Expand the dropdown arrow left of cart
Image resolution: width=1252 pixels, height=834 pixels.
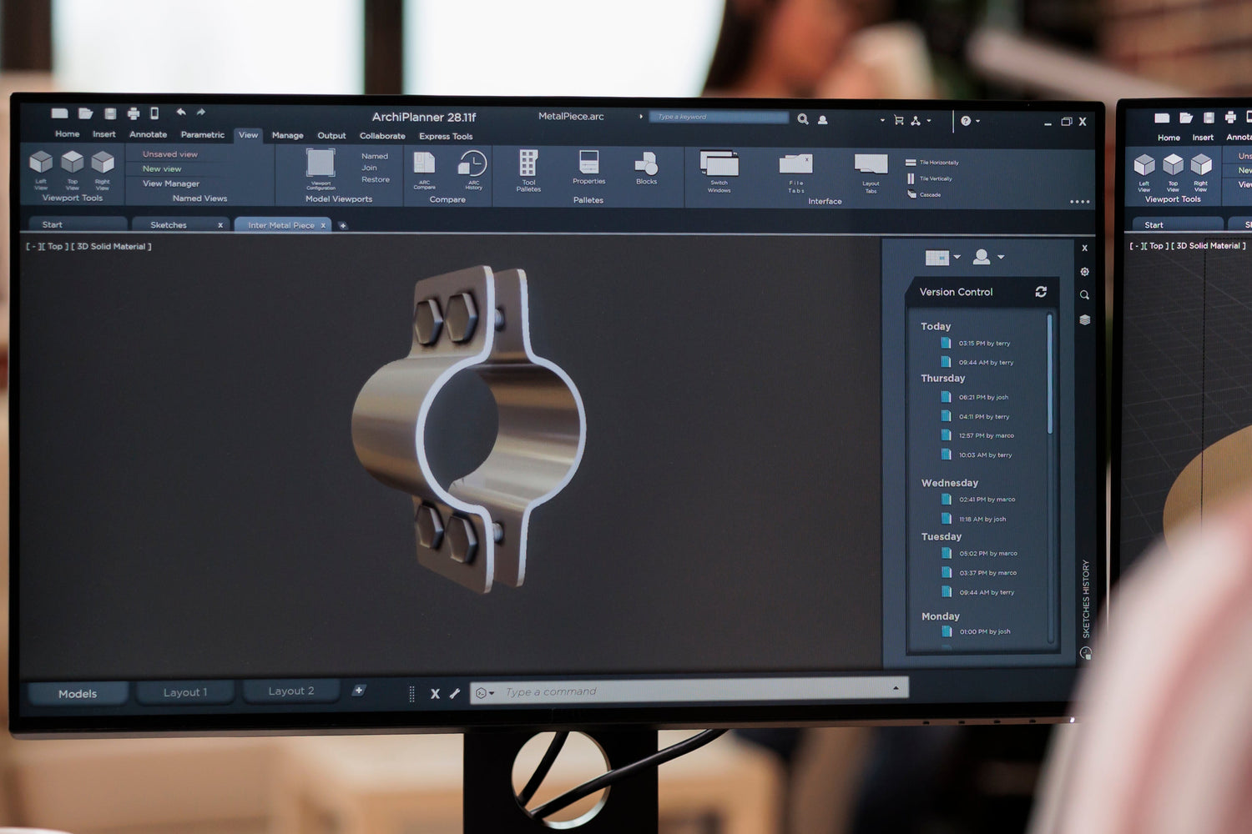click(882, 120)
